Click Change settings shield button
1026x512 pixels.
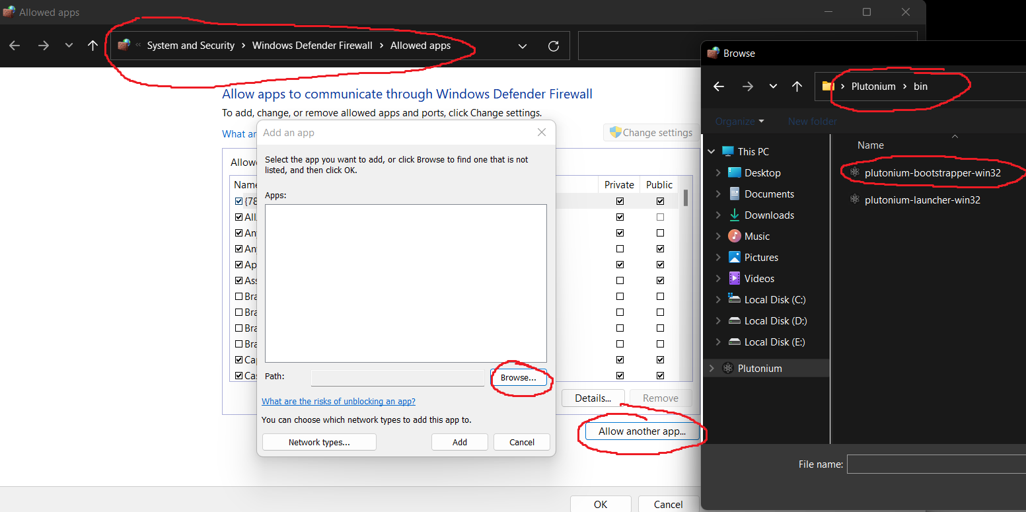click(651, 132)
